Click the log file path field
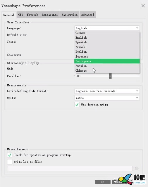The width and height of the screenshot is (148, 187). (x=70, y=169)
